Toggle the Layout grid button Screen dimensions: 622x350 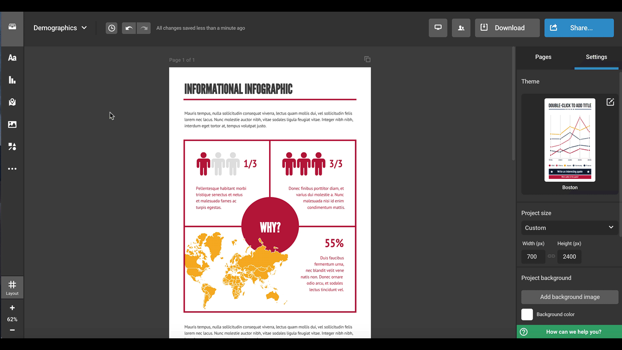click(12, 287)
